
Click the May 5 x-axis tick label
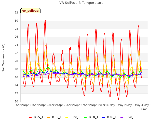pos(147,105)
